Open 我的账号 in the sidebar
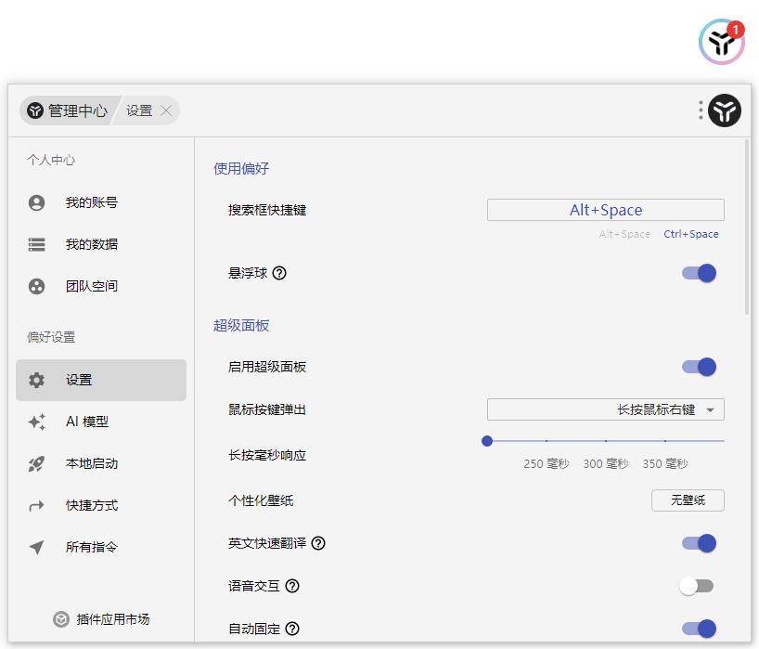 pyautogui.click(x=91, y=202)
